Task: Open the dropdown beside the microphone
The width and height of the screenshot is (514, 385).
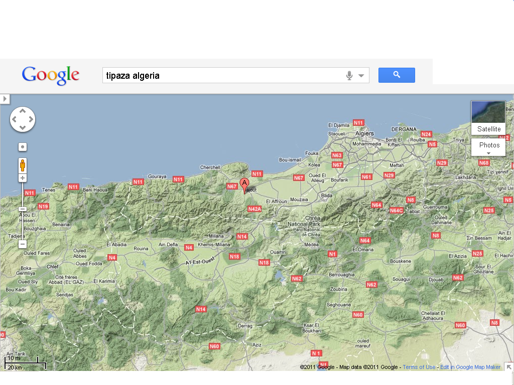Action: pos(361,75)
